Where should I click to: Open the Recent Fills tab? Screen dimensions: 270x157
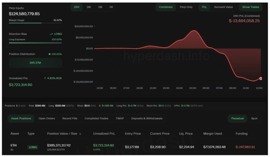pyautogui.click(x=70, y=118)
